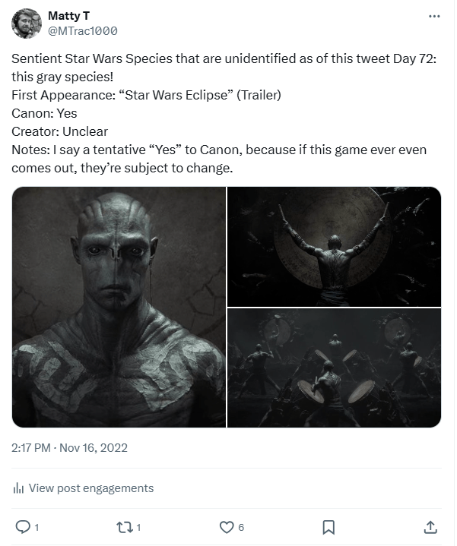Screen dimensions: 457x546
Task: Click the 2:17 PM Nov 16, 2022 timestamp
Action: pos(70,447)
